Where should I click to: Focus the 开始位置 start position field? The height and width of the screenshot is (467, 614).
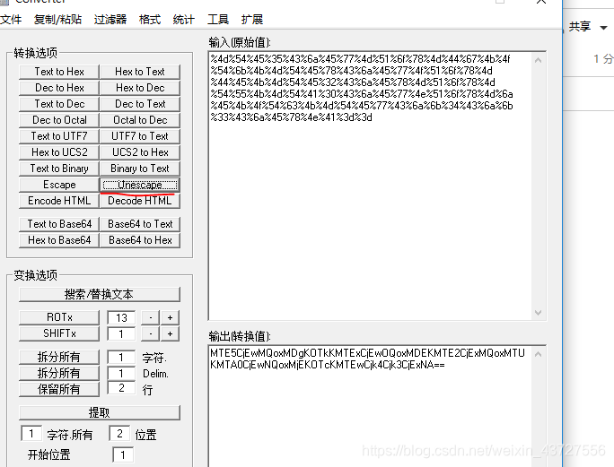point(123,454)
